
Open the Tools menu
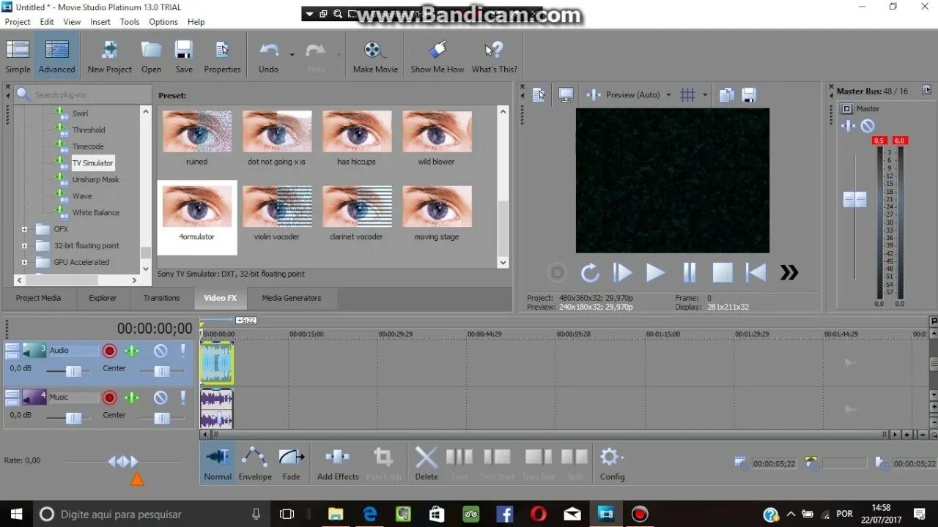click(x=130, y=22)
